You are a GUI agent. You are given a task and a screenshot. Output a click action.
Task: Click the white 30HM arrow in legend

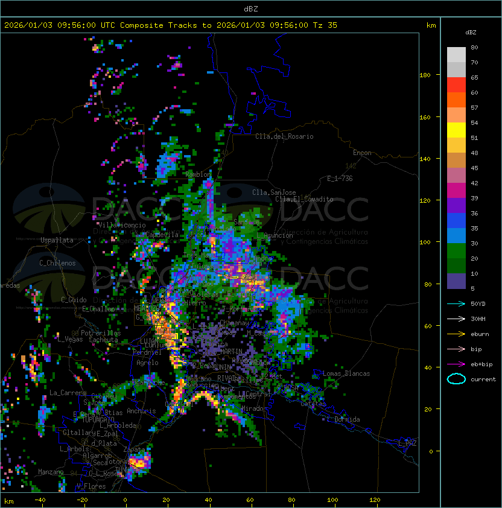[456, 319]
